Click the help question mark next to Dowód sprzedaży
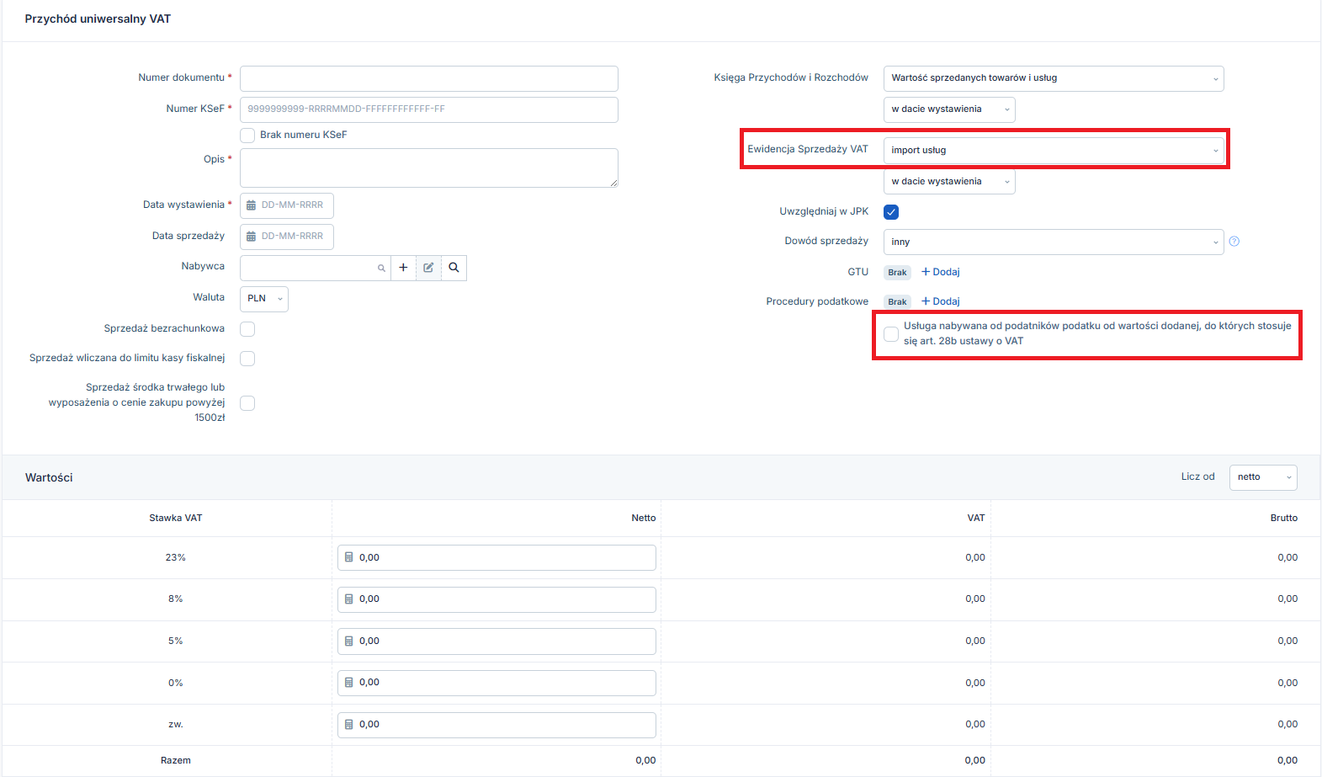The width and height of the screenshot is (1322, 777). click(1234, 242)
